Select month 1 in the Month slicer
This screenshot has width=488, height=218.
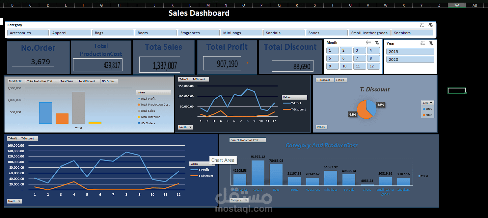333,50
